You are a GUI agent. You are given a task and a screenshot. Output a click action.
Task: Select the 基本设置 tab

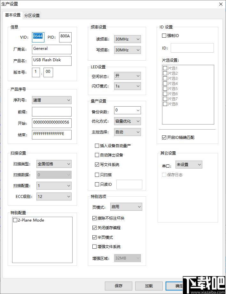click(x=12, y=15)
